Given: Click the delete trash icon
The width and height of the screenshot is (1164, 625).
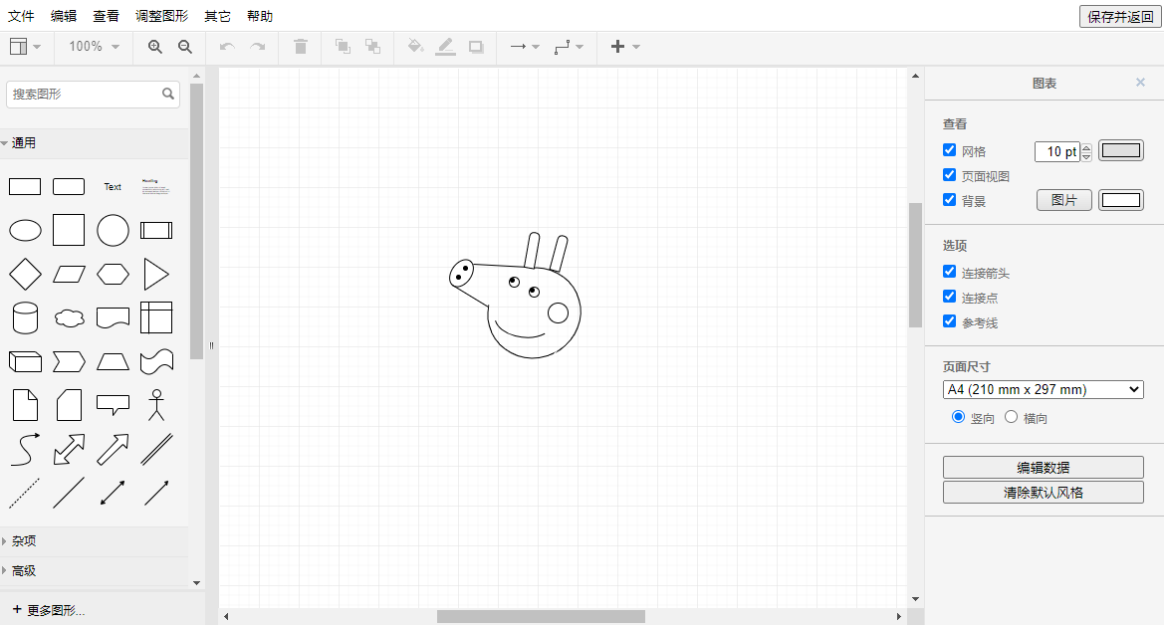Looking at the screenshot, I should point(301,47).
